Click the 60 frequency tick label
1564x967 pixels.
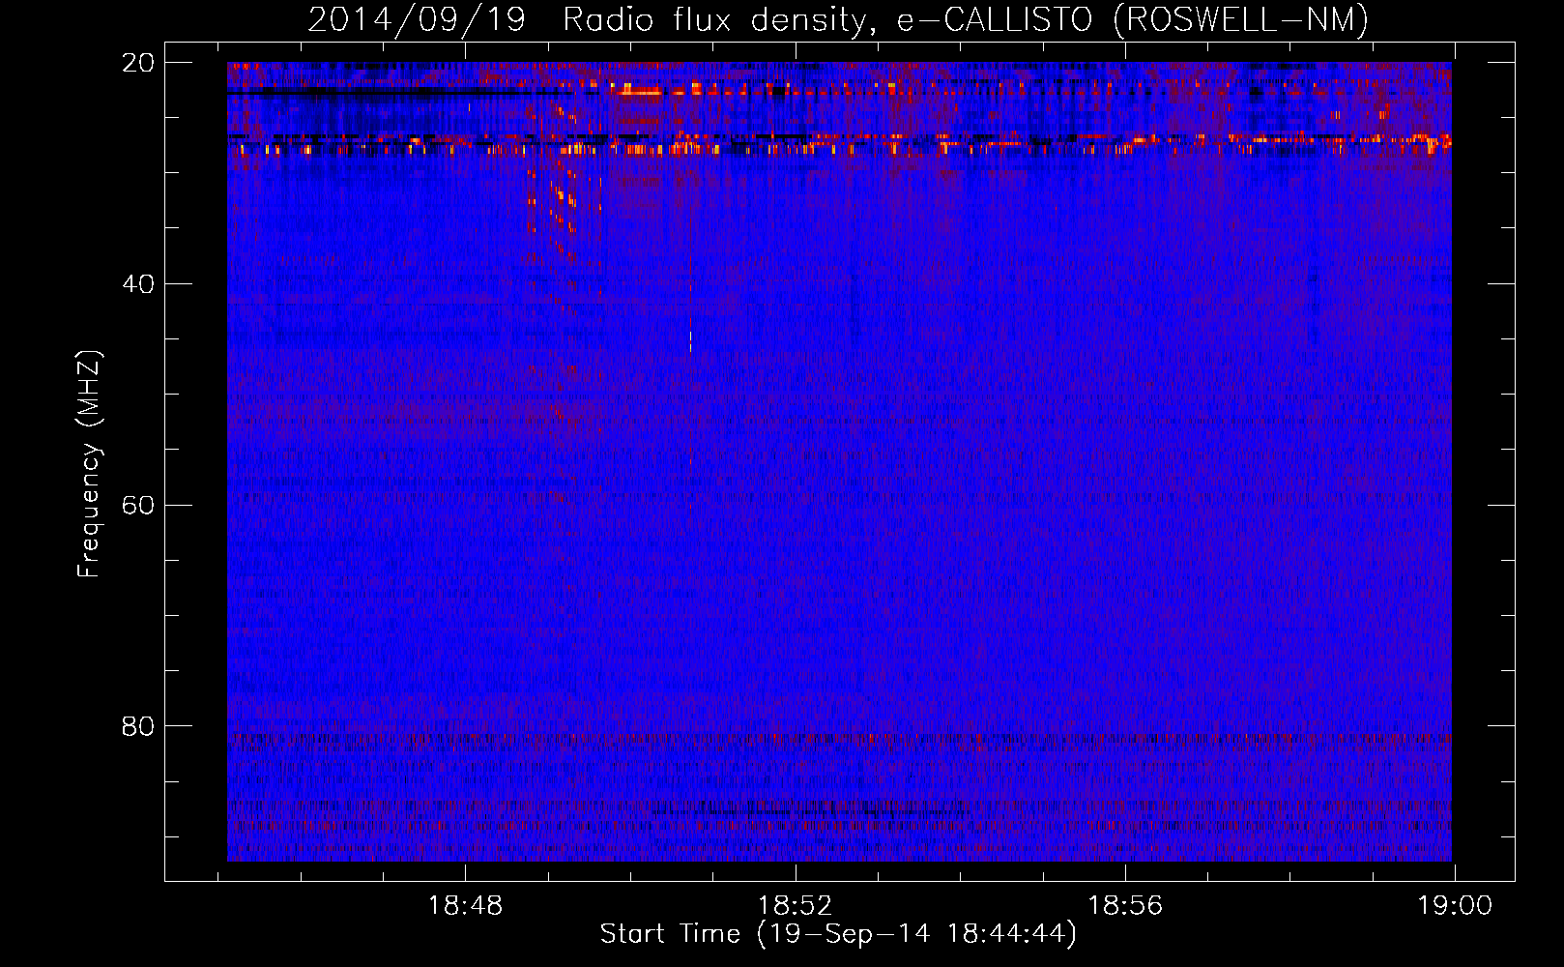(x=138, y=506)
